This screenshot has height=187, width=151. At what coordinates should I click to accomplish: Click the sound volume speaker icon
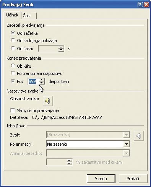point(48,101)
